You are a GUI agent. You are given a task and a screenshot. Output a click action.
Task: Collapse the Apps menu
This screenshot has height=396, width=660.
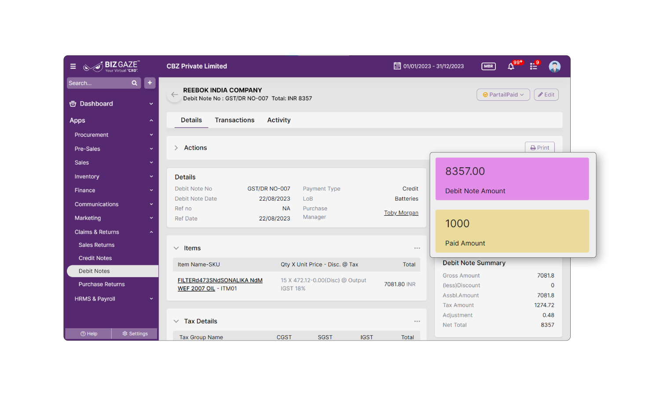coord(151,121)
